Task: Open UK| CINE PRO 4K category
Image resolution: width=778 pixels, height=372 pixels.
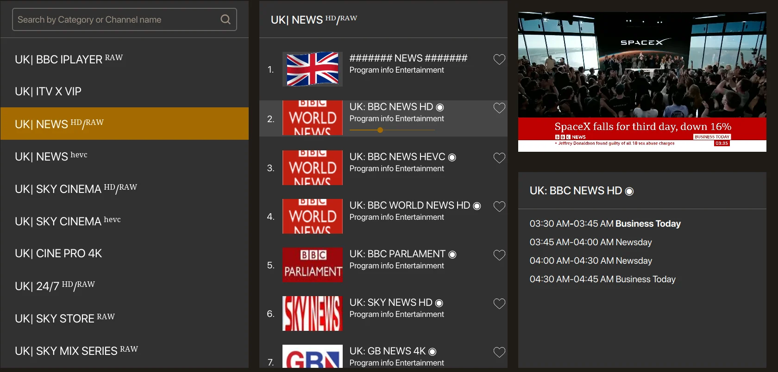Action: coord(125,253)
